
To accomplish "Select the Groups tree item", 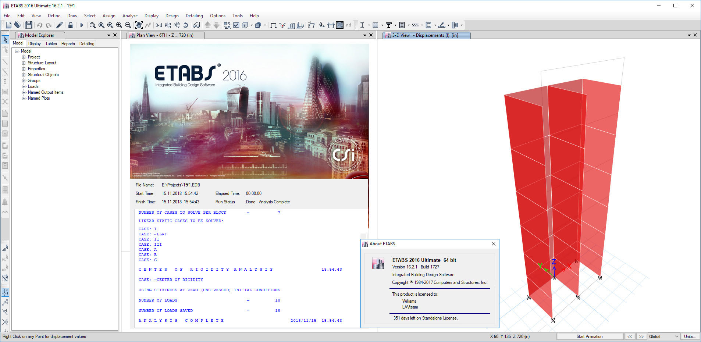I will pyautogui.click(x=34, y=81).
